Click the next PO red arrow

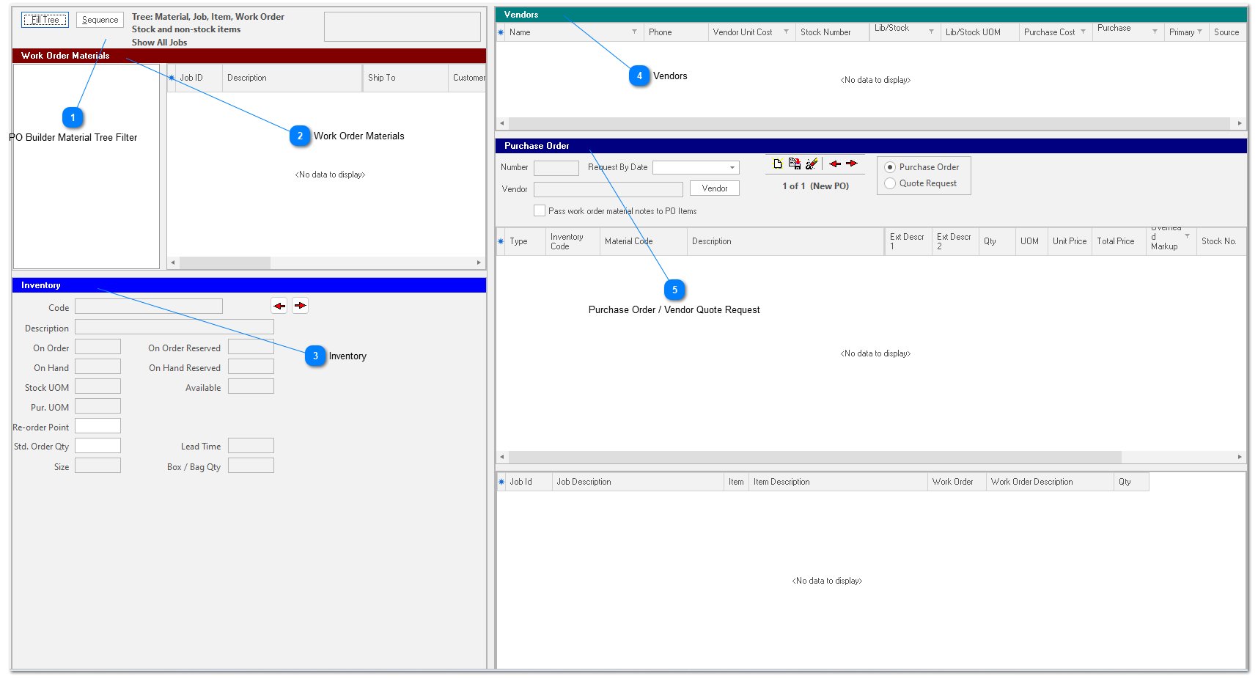(852, 164)
